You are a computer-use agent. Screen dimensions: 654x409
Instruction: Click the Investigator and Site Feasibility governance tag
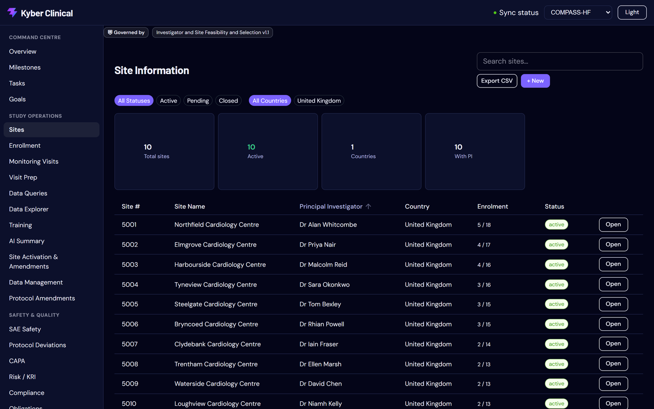pos(213,32)
